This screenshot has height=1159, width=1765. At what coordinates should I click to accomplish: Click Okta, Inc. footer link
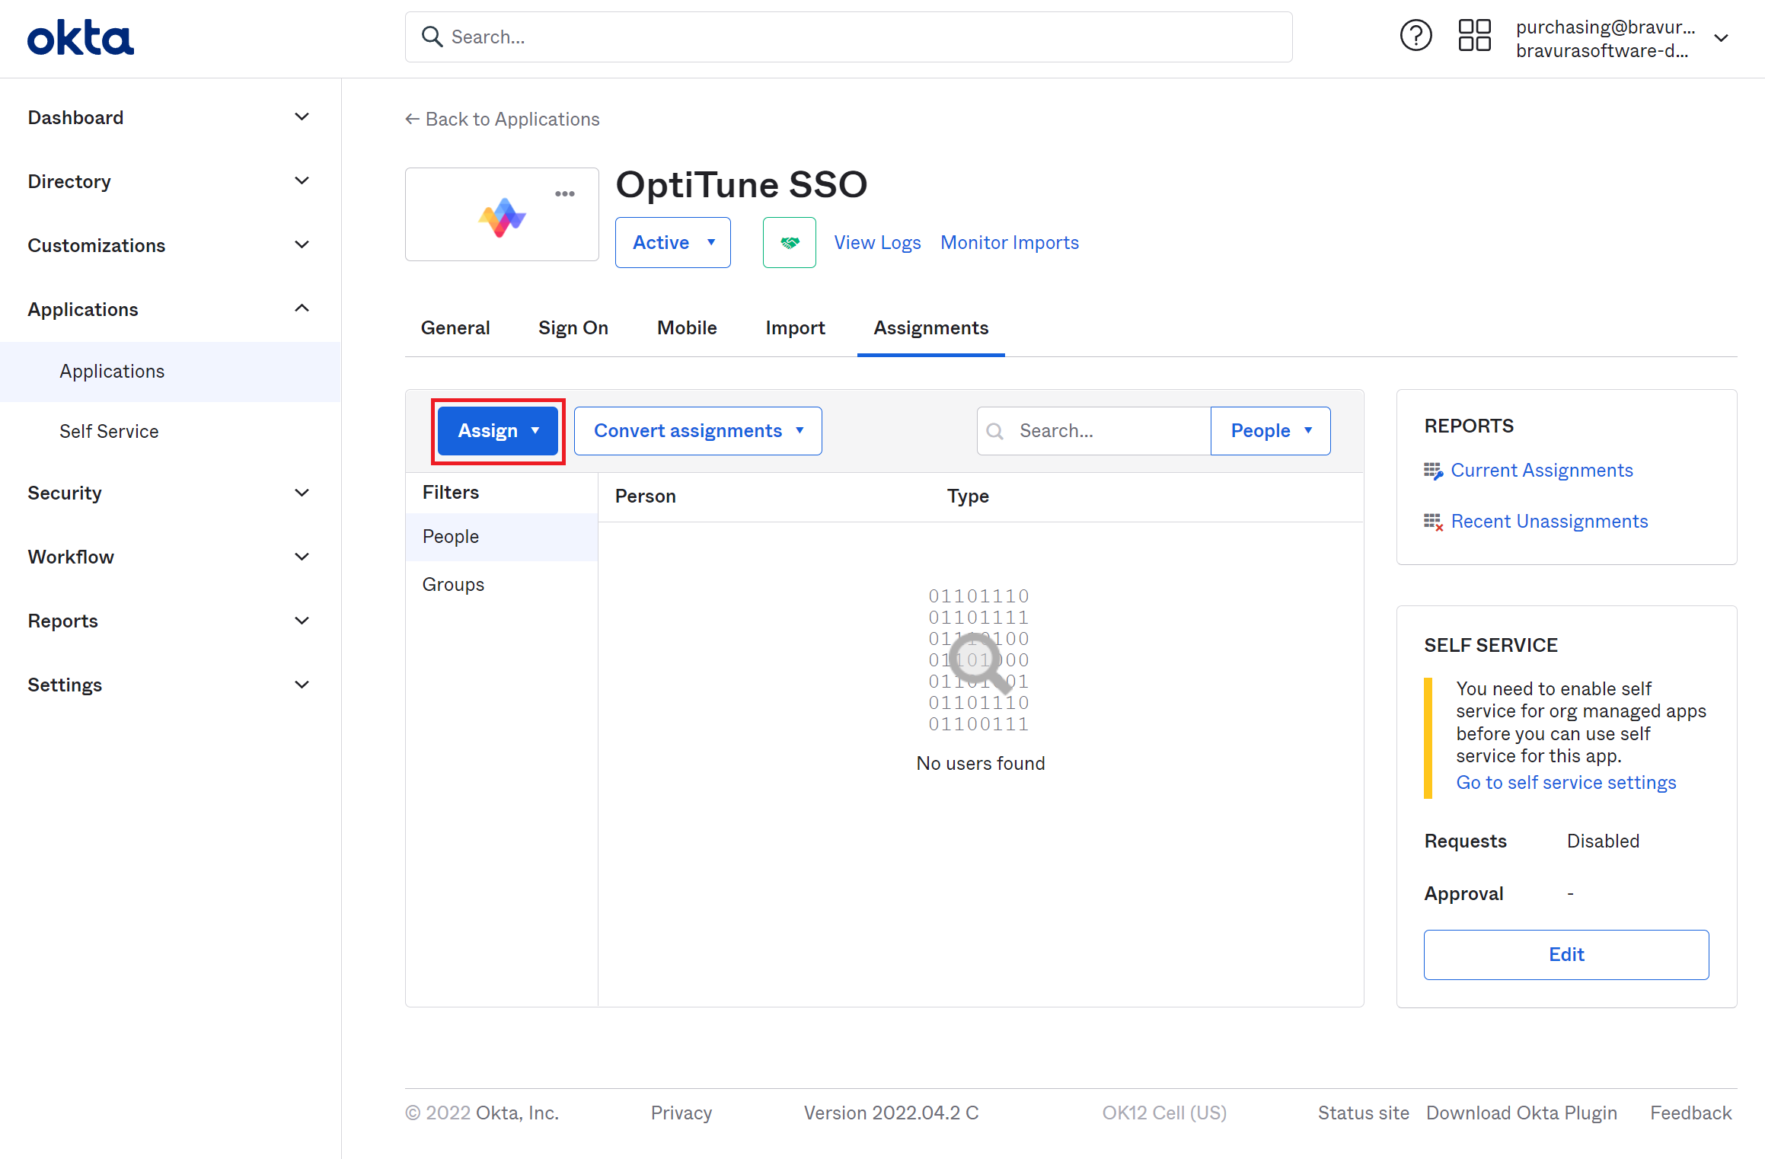point(518,1113)
